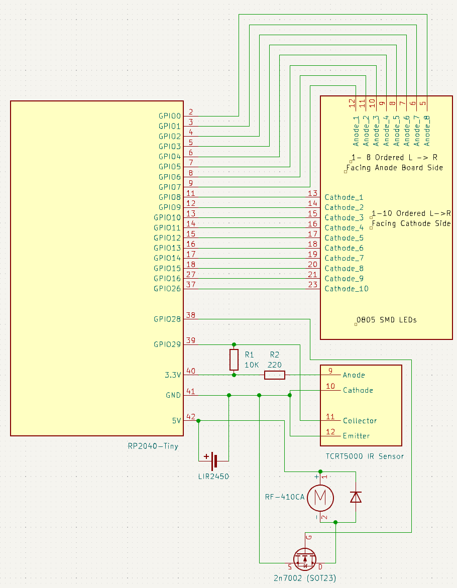Click the 'Facing Cathode Side' note
457x588 pixels.
click(x=411, y=223)
